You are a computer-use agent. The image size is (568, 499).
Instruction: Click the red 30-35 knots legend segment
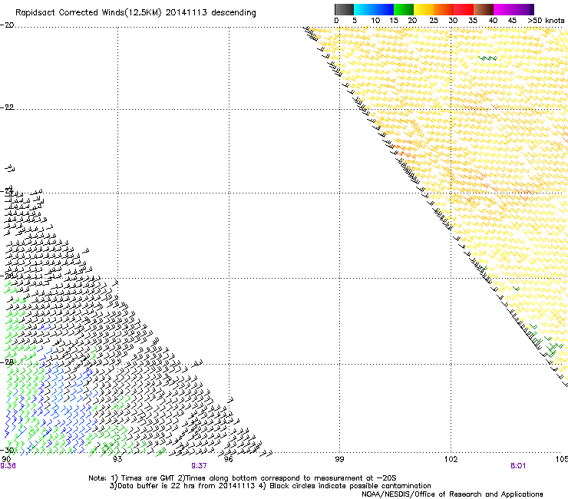pyautogui.click(x=464, y=9)
